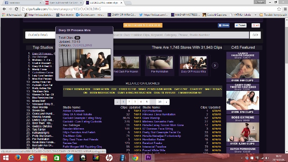Open Tara Tainton in Top Studios list
Viewport: 288px width, 162px height.
tap(39, 130)
